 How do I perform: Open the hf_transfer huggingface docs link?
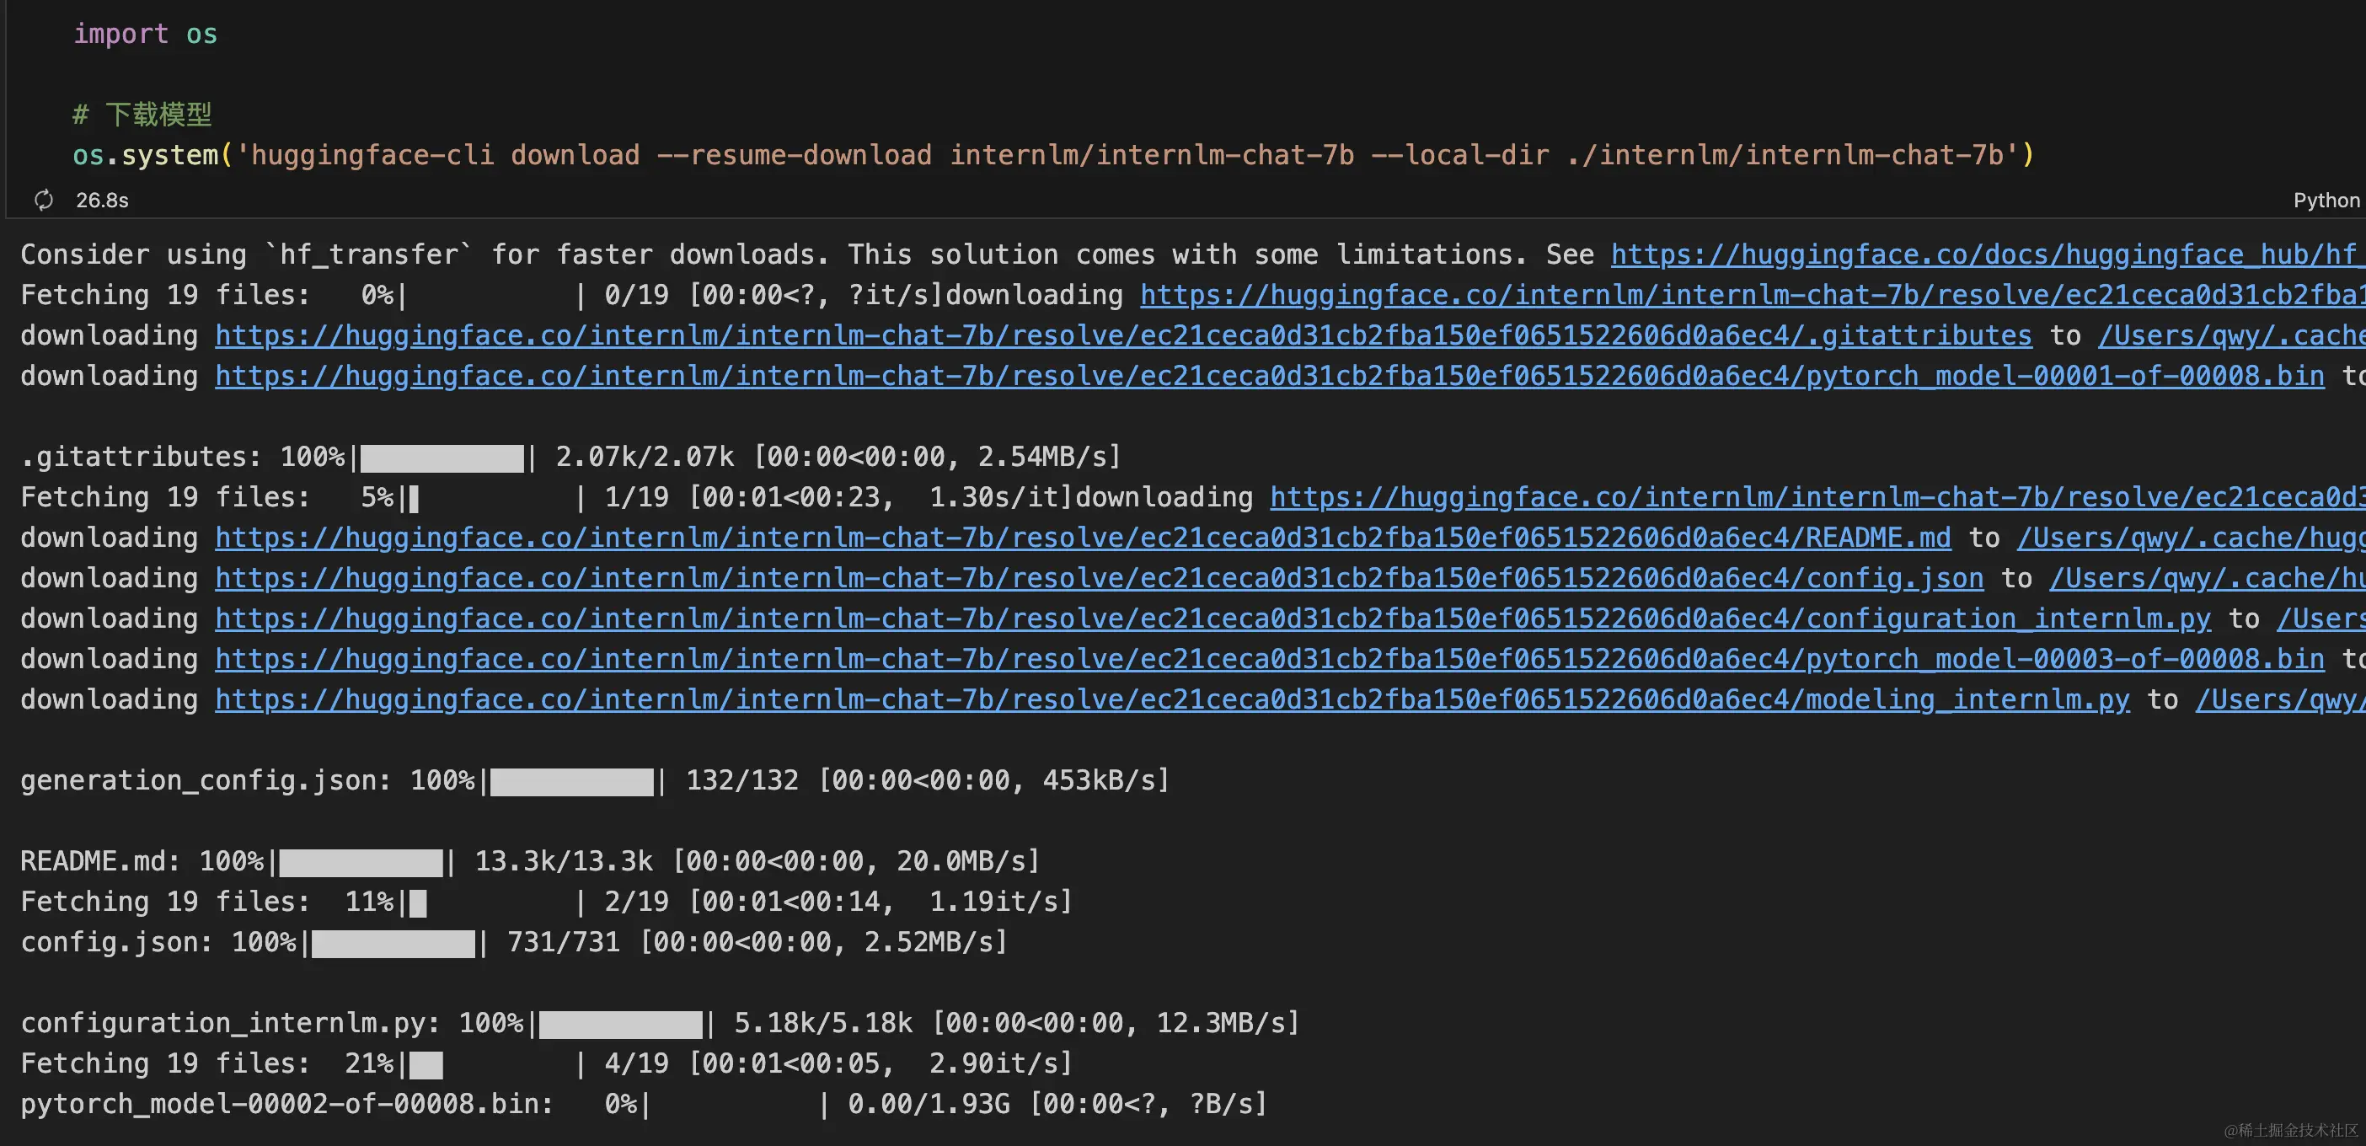coord(1984,254)
